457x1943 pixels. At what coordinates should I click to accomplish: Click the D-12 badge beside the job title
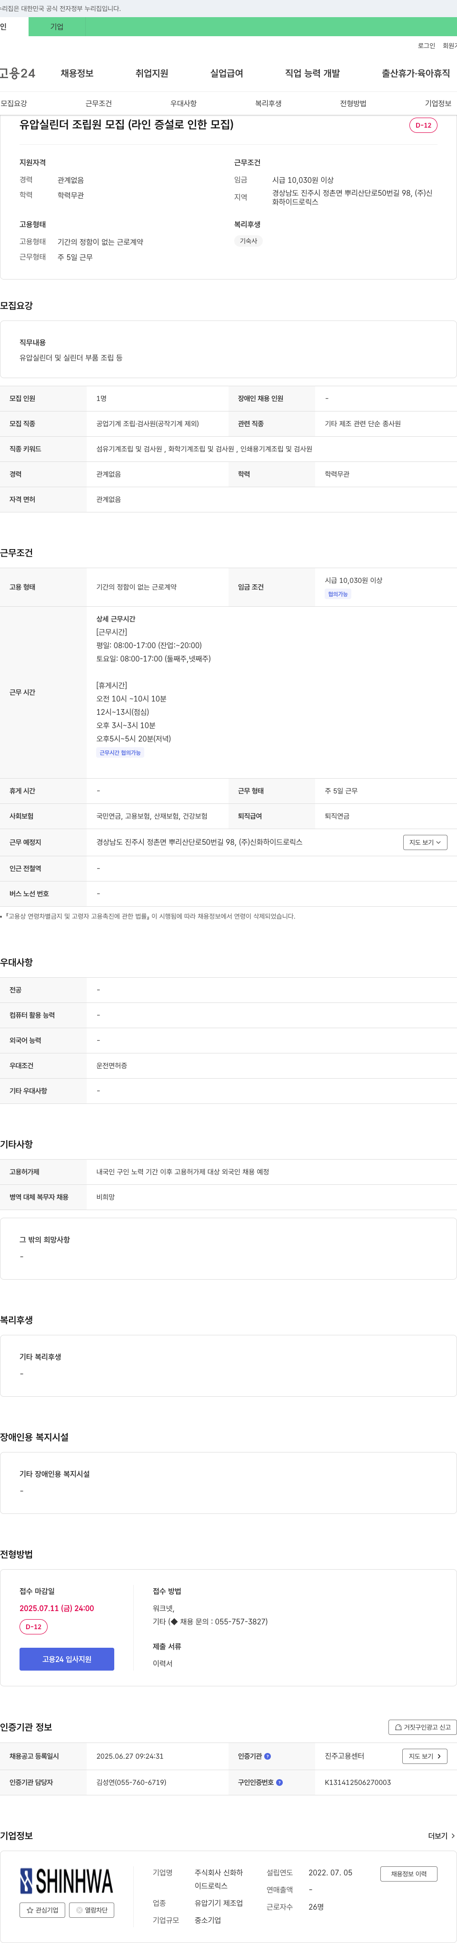423,125
